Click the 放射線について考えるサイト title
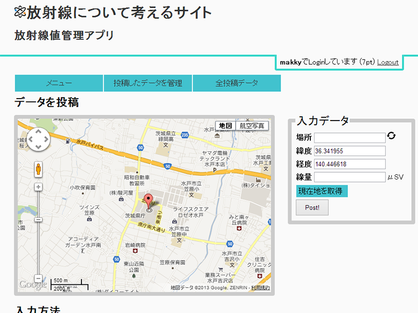The height and width of the screenshot is (313, 418). (x=119, y=12)
